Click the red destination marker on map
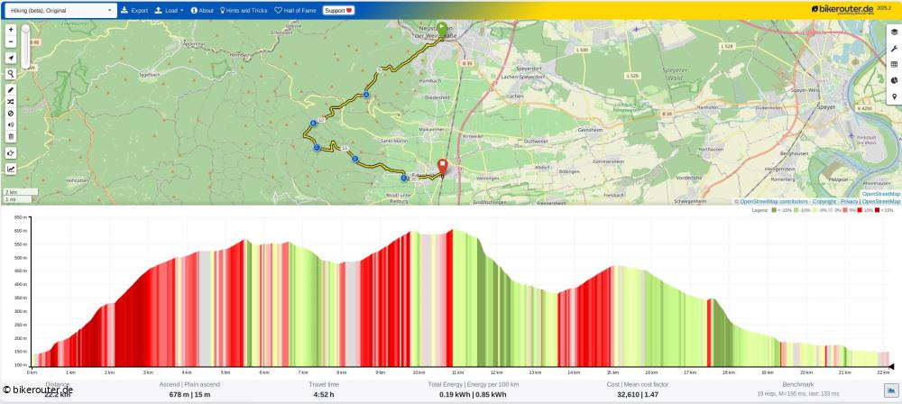The image size is (902, 404). [442, 167]
